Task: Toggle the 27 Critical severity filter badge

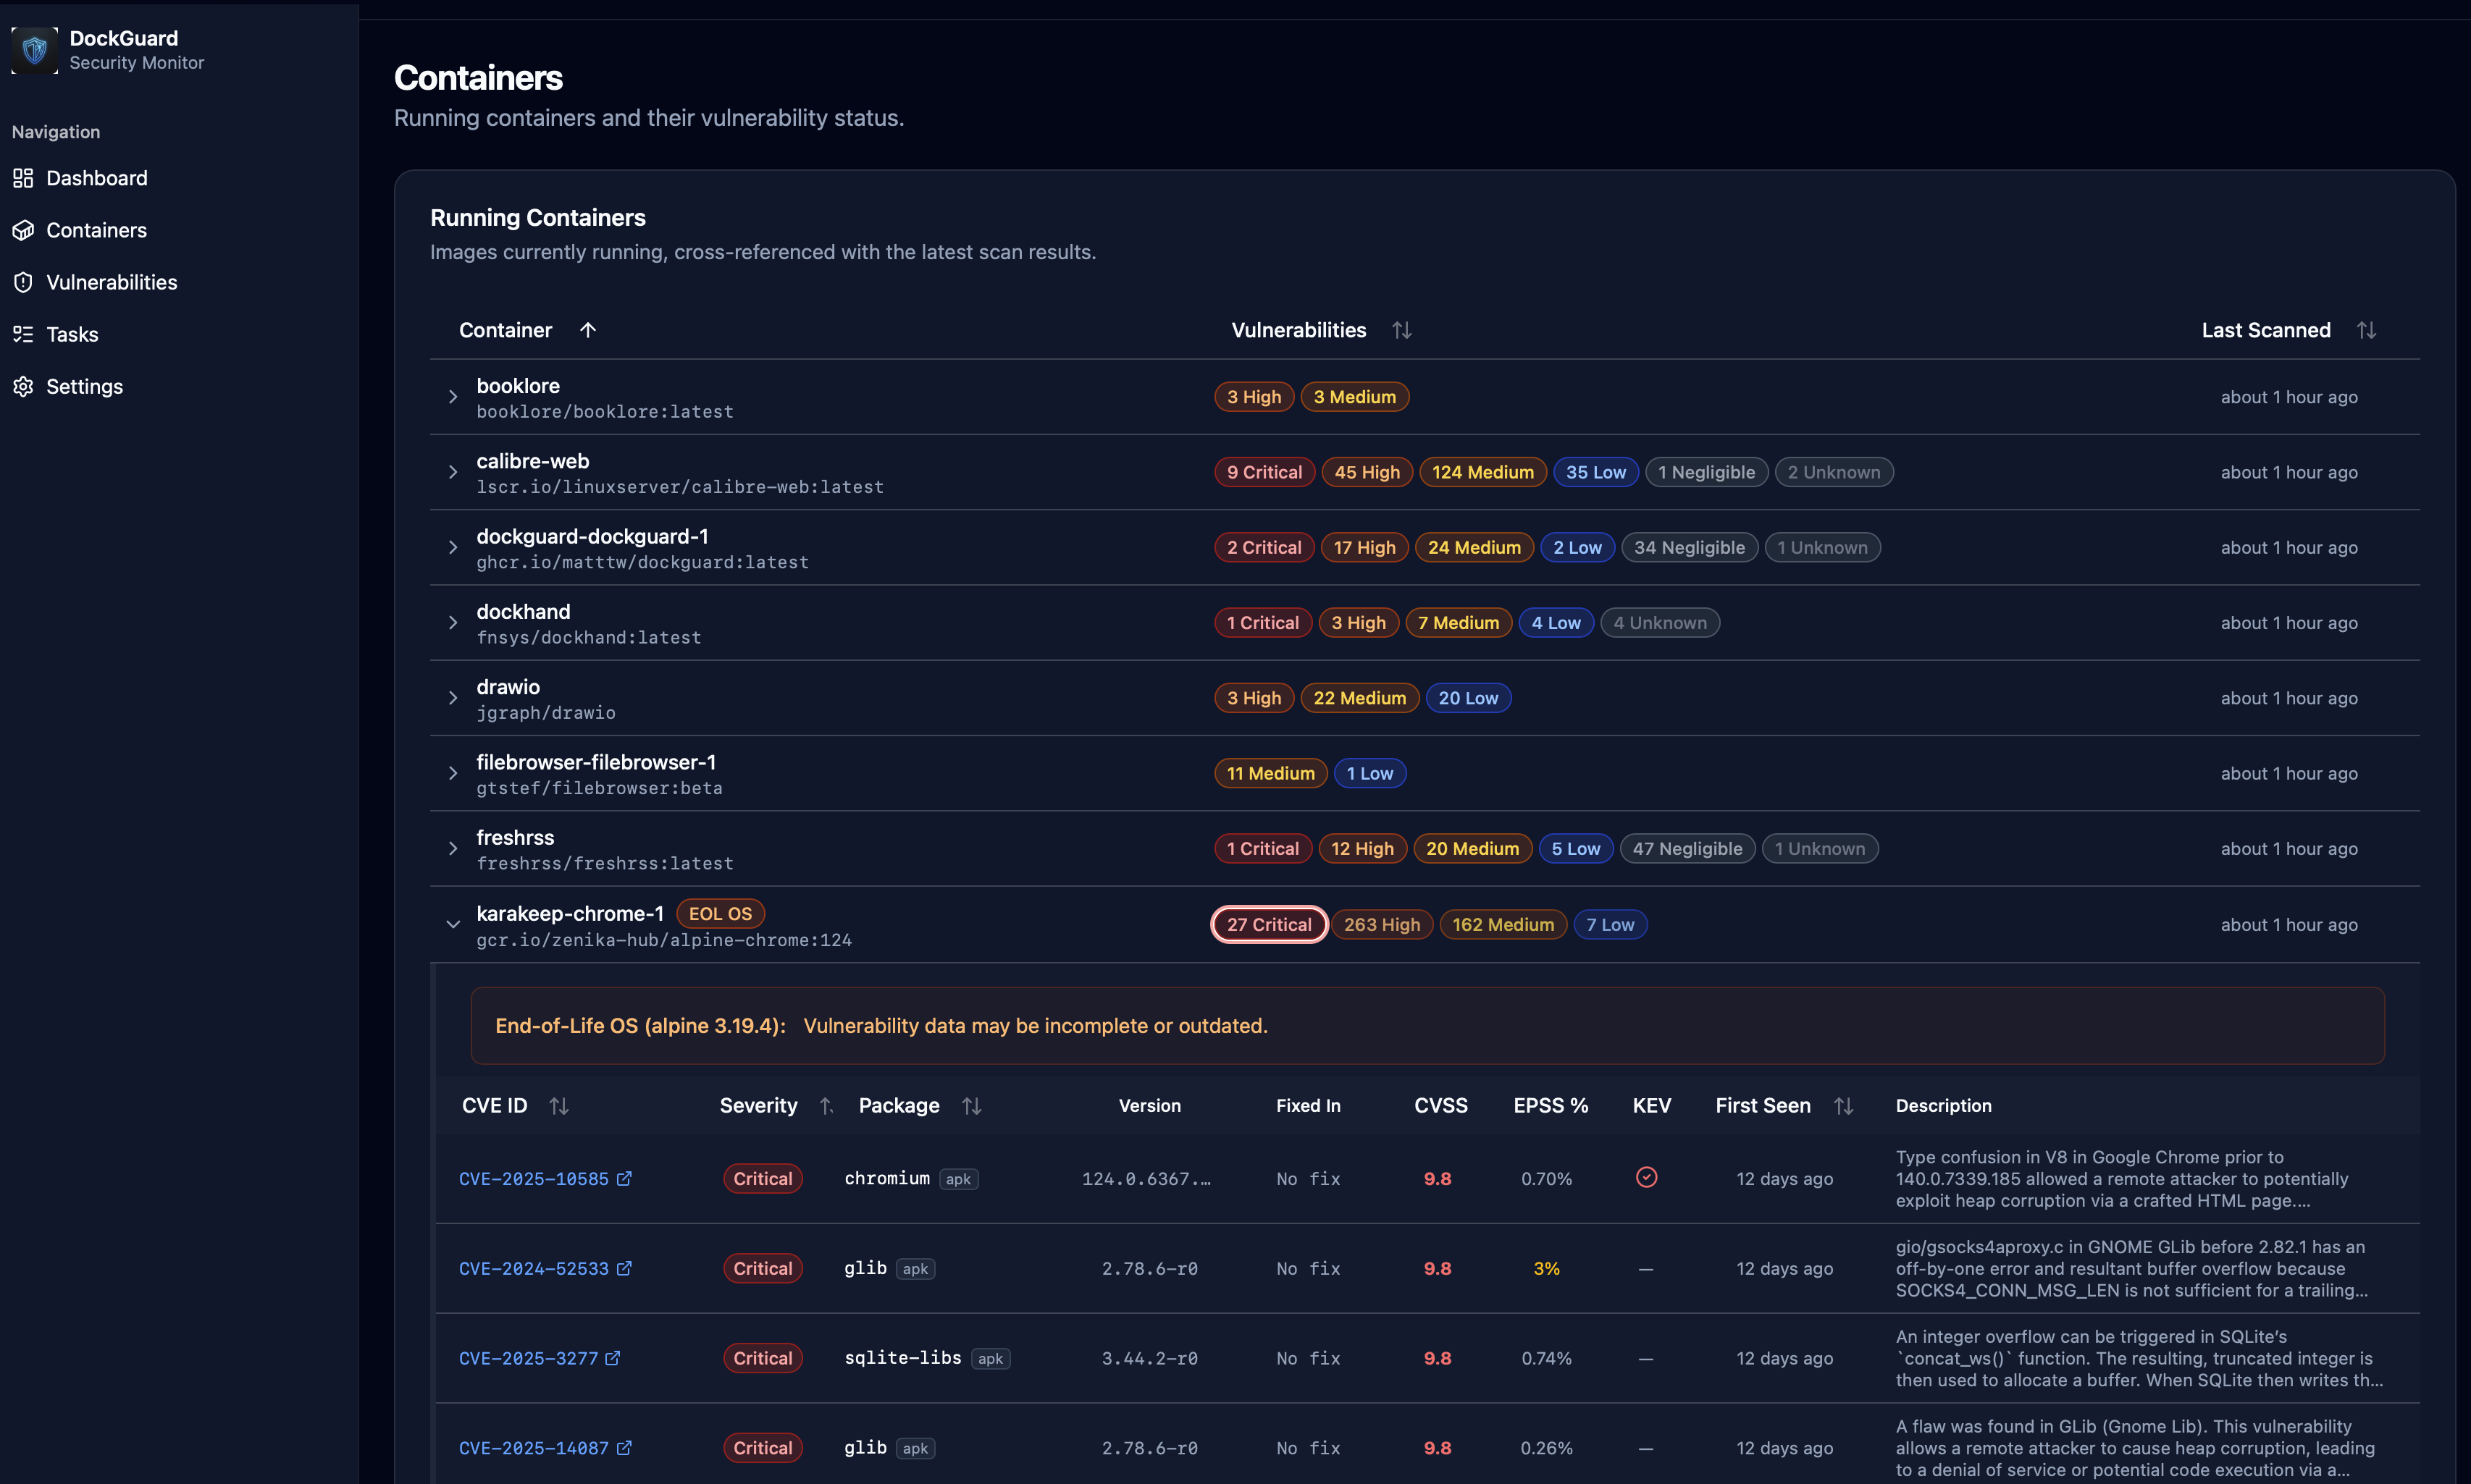Action: (x=1269, y=924)
